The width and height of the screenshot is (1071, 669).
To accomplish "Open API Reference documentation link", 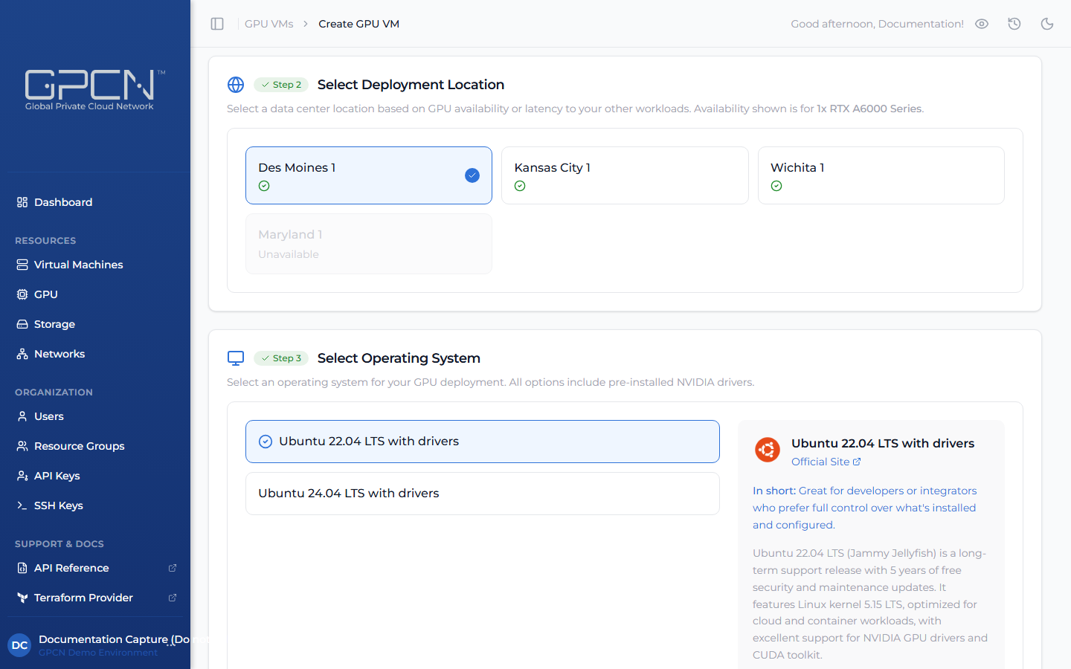I will click(x=95, y=568).
